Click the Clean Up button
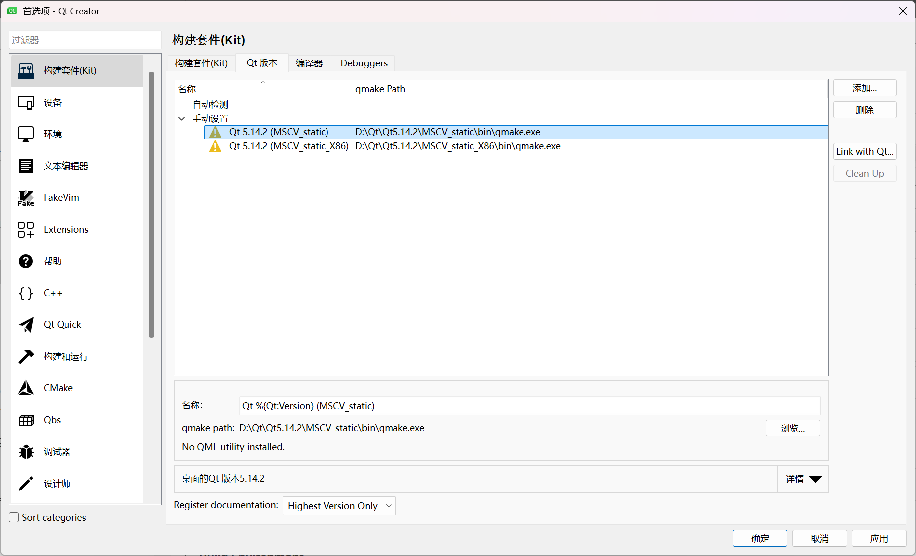The width and height of the screenshot is (916, 556). tap(865, 174)
